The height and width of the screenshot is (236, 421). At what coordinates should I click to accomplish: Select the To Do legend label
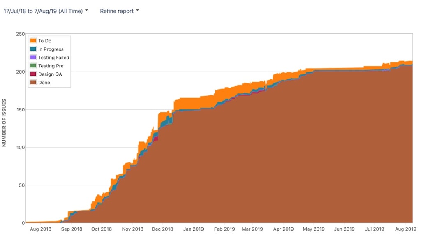click(44, 41)
